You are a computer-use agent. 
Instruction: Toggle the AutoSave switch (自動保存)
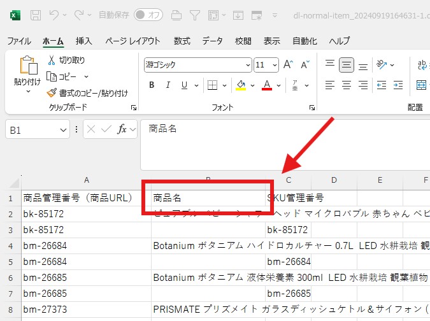148,15
